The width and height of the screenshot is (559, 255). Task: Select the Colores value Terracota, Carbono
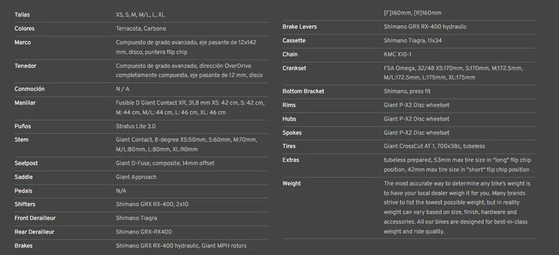[141, 29]
